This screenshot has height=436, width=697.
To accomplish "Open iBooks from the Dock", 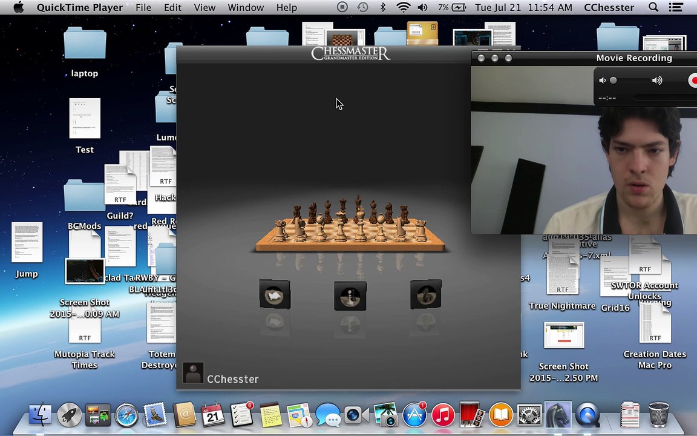I will click(x=500, y=415).
